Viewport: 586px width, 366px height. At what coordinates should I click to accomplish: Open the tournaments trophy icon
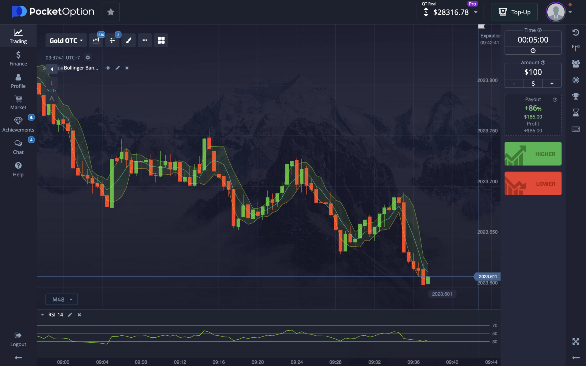pos(576,96)
